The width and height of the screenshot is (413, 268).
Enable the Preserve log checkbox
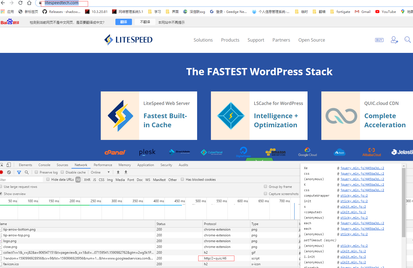(36, 172)
